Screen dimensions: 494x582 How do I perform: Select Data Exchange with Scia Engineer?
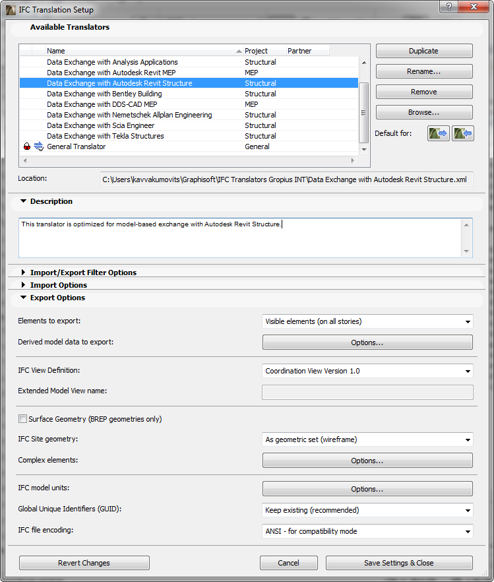pyautogui.click(x=189, y=125)
